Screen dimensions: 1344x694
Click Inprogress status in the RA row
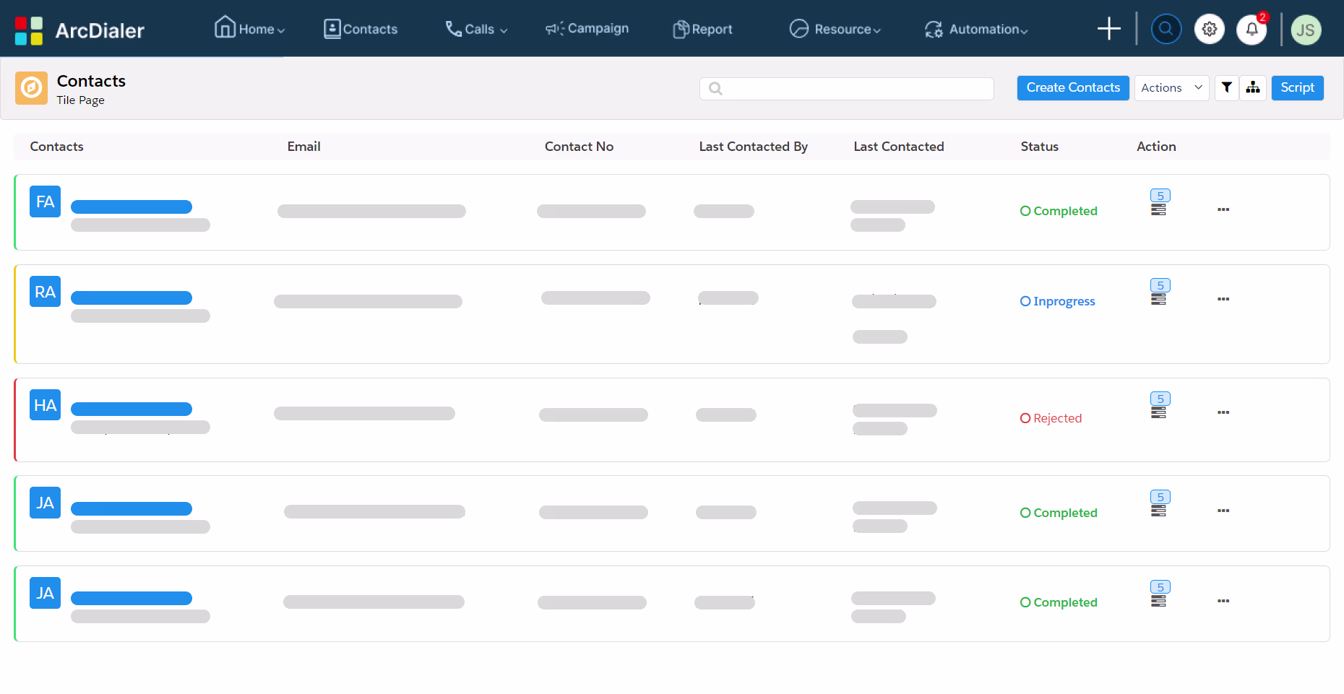coord(1057,301)
